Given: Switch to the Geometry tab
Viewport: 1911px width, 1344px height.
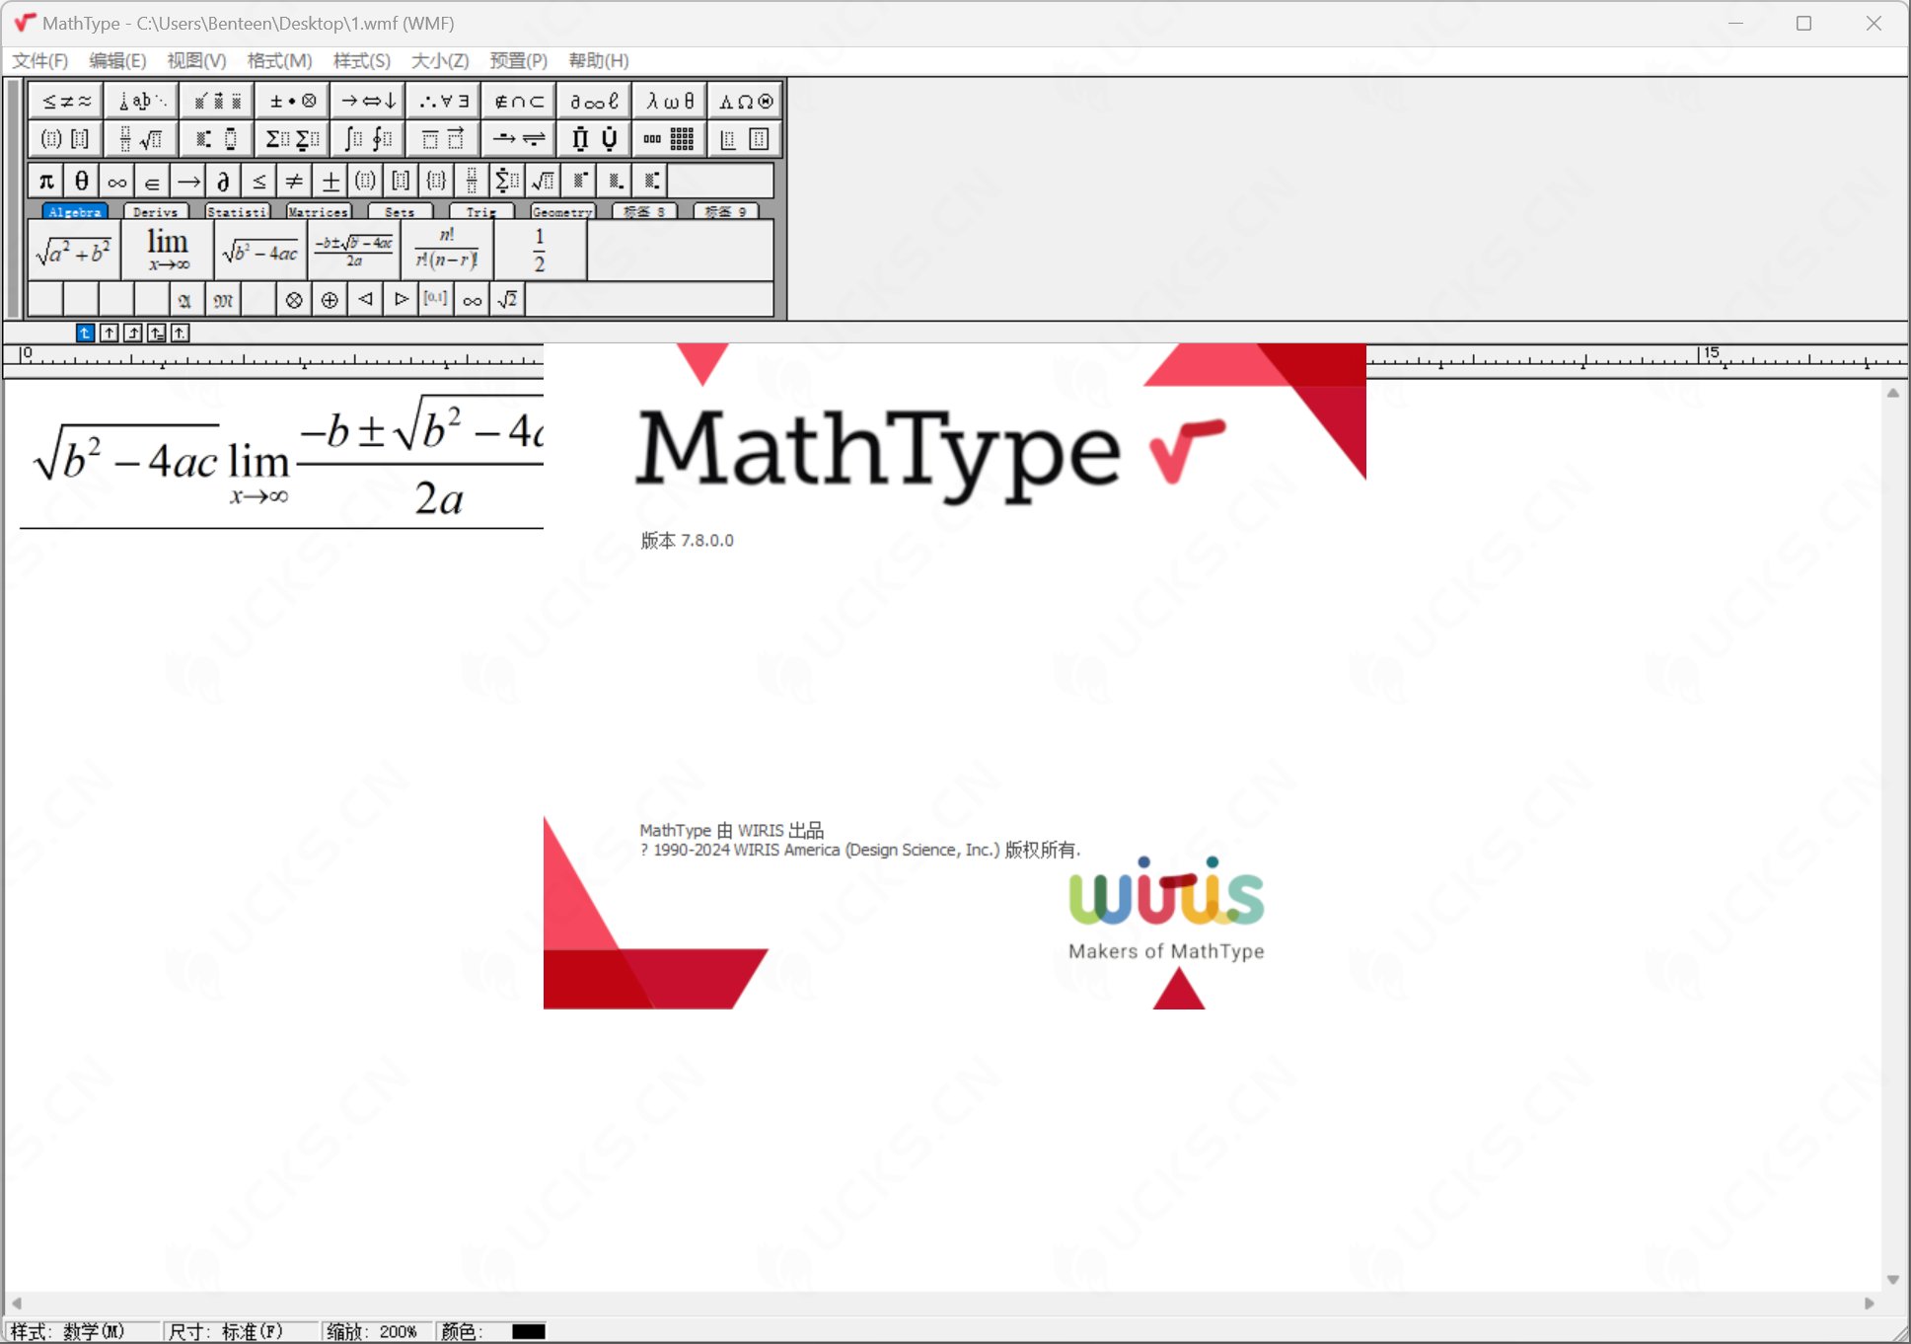Looking at the screenshot, I should pos(562,211).
